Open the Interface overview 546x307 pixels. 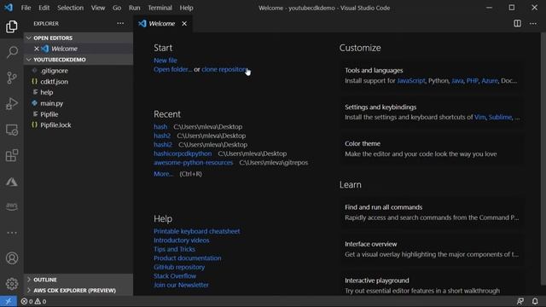click(x=431, y=249)
